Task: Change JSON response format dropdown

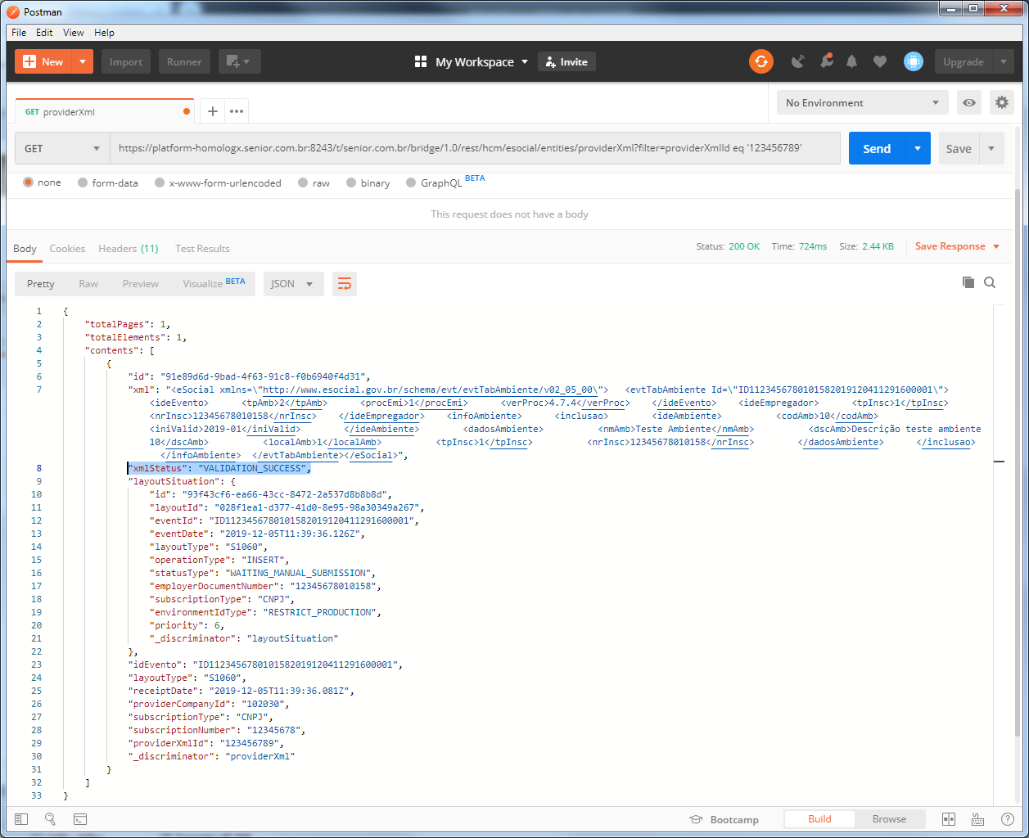Action: pos(293,284)
